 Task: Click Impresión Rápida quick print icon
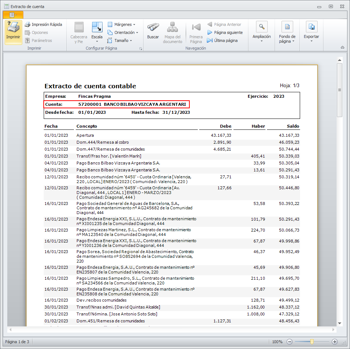(x=28, y=24)
